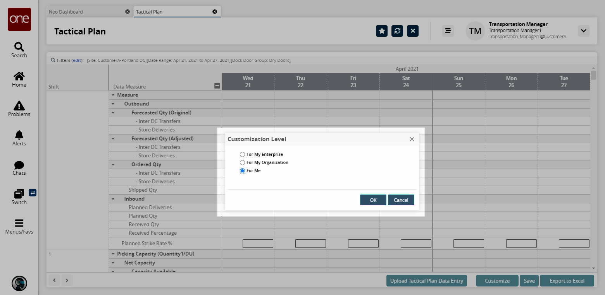Select For My Enterprise radio option
This screenshot has height=295, width=605.
click(x=243, y=154)
